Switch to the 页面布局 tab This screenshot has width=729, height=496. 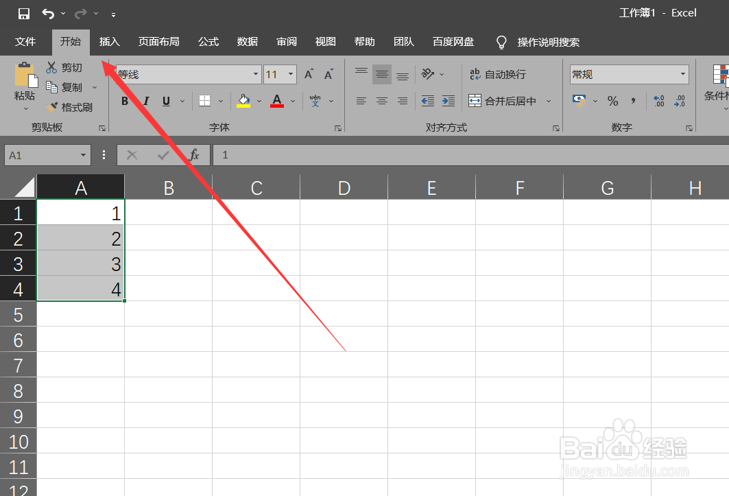159,42
